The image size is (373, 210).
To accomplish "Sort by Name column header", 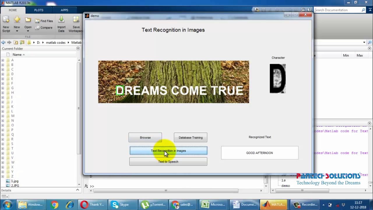I will 17,55.
